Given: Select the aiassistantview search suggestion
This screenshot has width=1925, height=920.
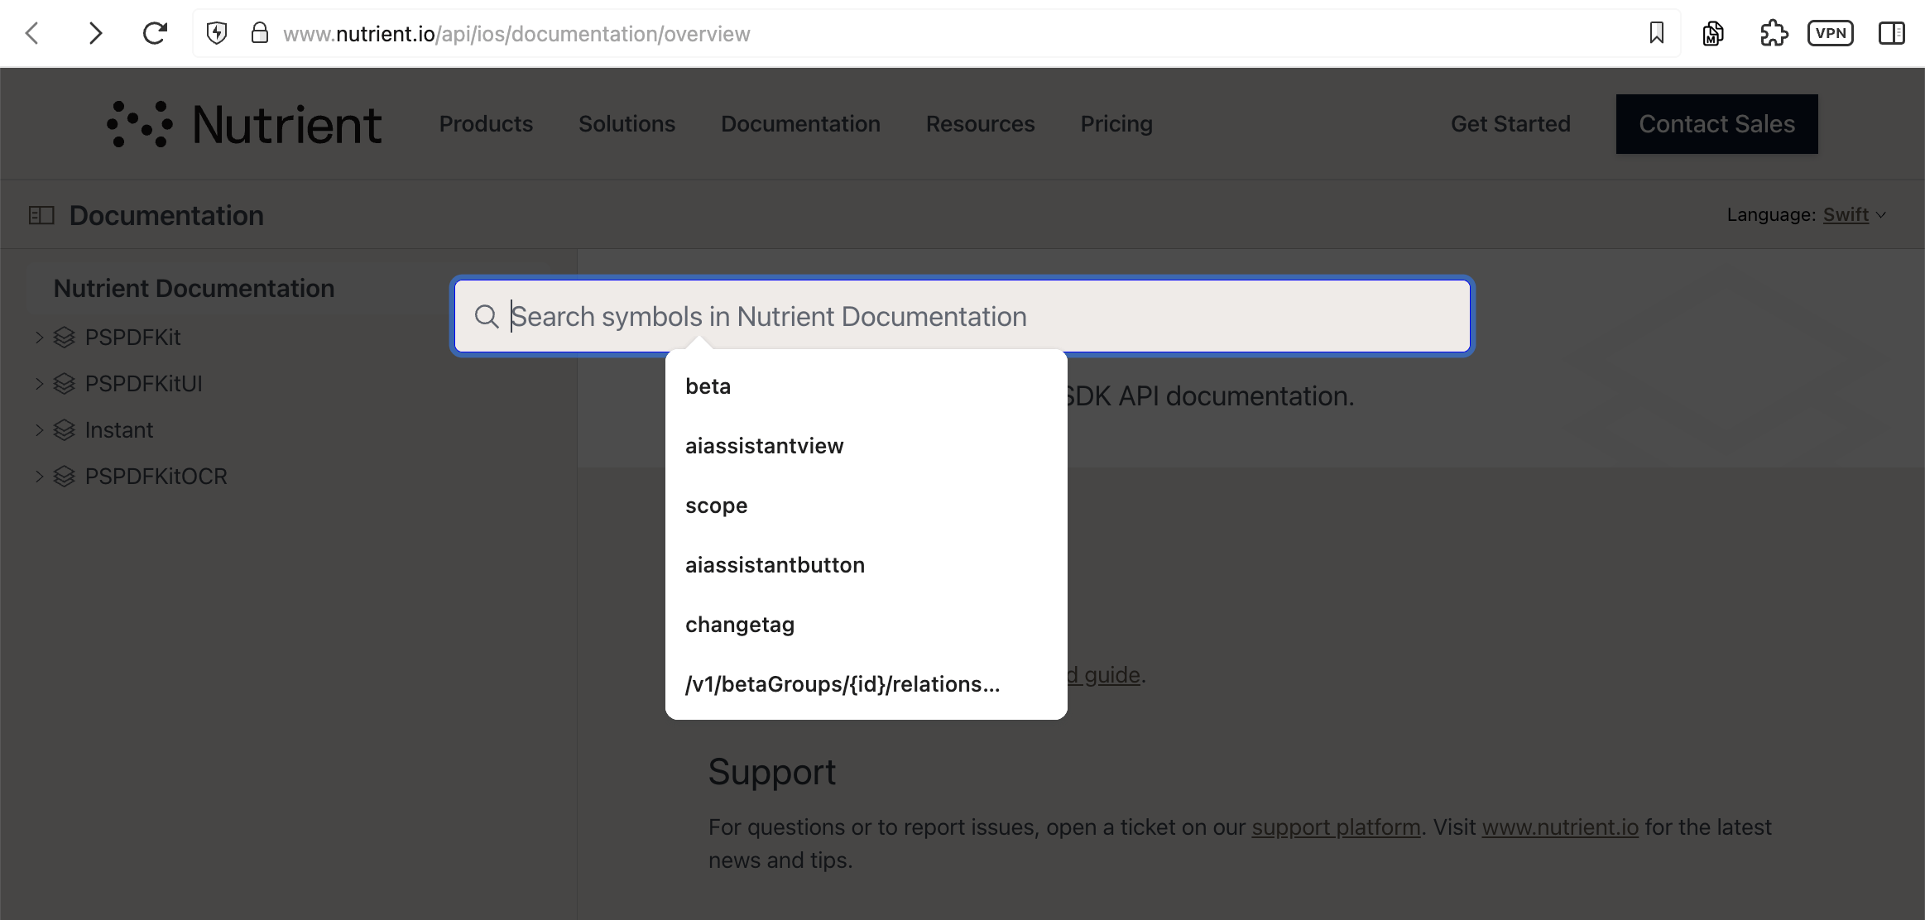Looking at the screenshot, I should pyautogui.click(x=764, y=445).
